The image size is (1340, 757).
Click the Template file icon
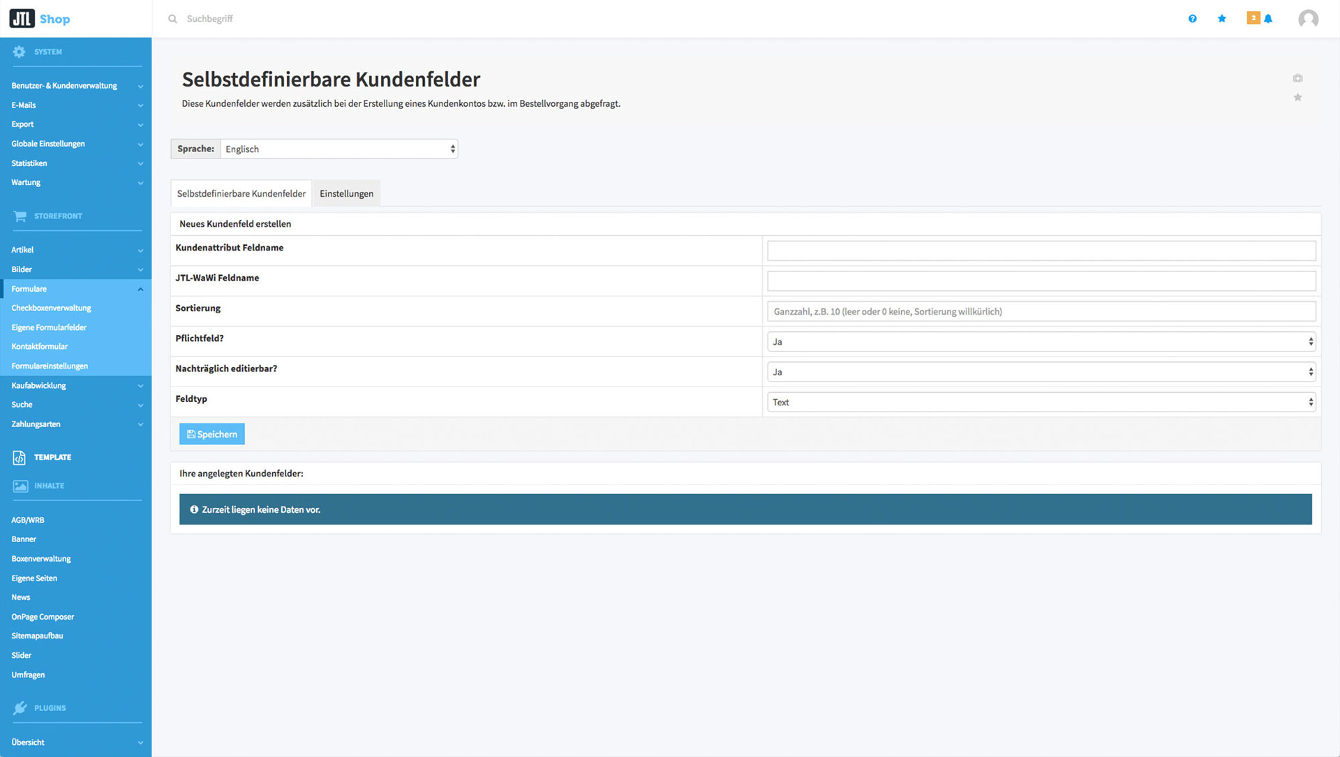coord(20,458)
